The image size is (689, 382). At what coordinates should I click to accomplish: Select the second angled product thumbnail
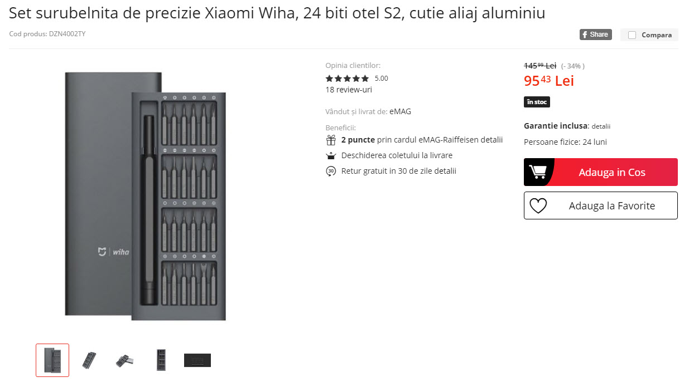(x=89, y=360)
